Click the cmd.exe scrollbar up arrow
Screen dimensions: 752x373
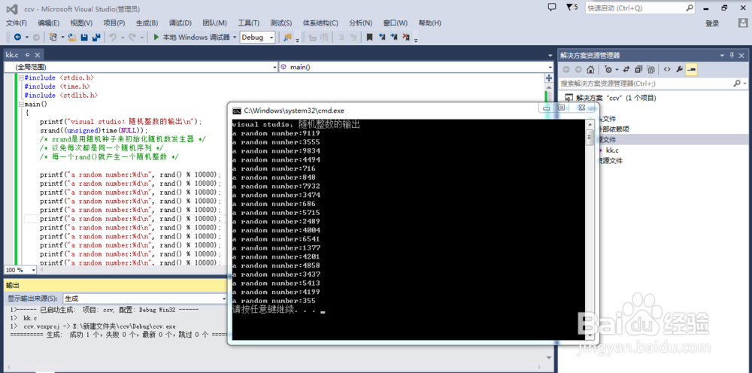coord(590,124)
